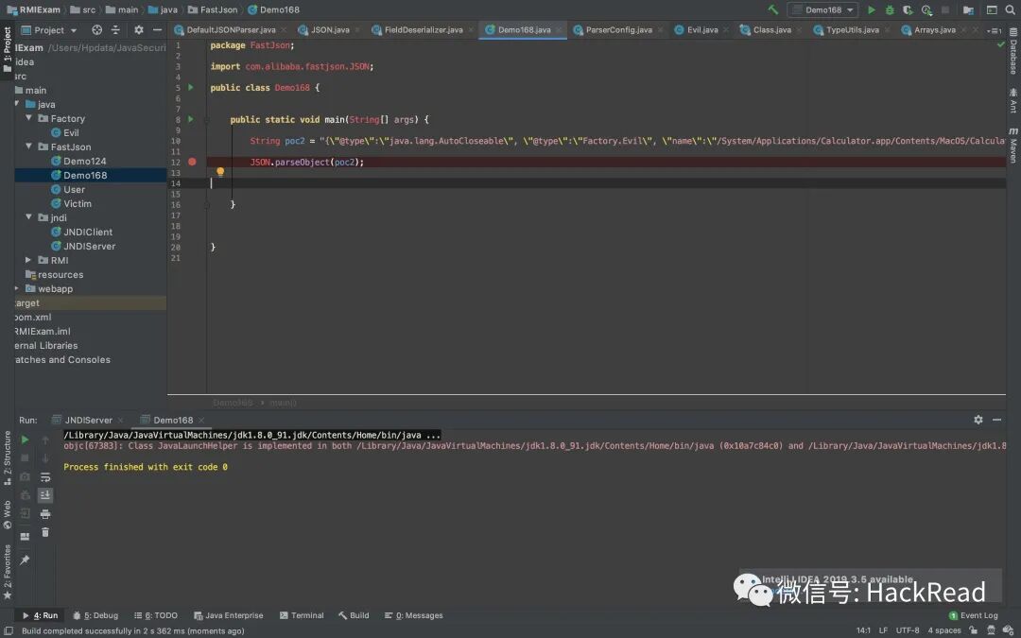The height and width of the screenshot is (638, 1021).
Task: Open the 0: Messages tool window button
Action: point(413,615)
